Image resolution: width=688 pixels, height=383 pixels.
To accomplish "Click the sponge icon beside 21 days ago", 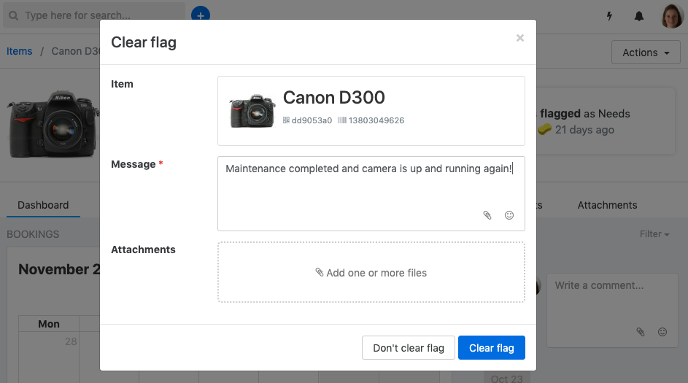I will pos(544,129).
